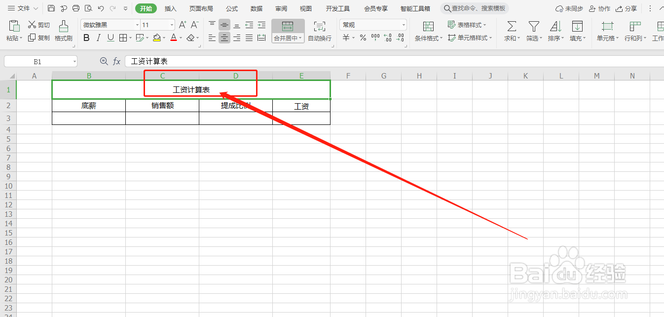The width and height of the screenshot is (664, 317).
Task: Click the 剪切 Cut icon
Action: (38, 25)
